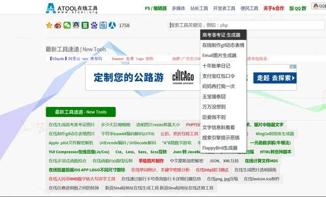Open 在线计算文件MD5 link
The image size is (326, 197).
[261, 161]
